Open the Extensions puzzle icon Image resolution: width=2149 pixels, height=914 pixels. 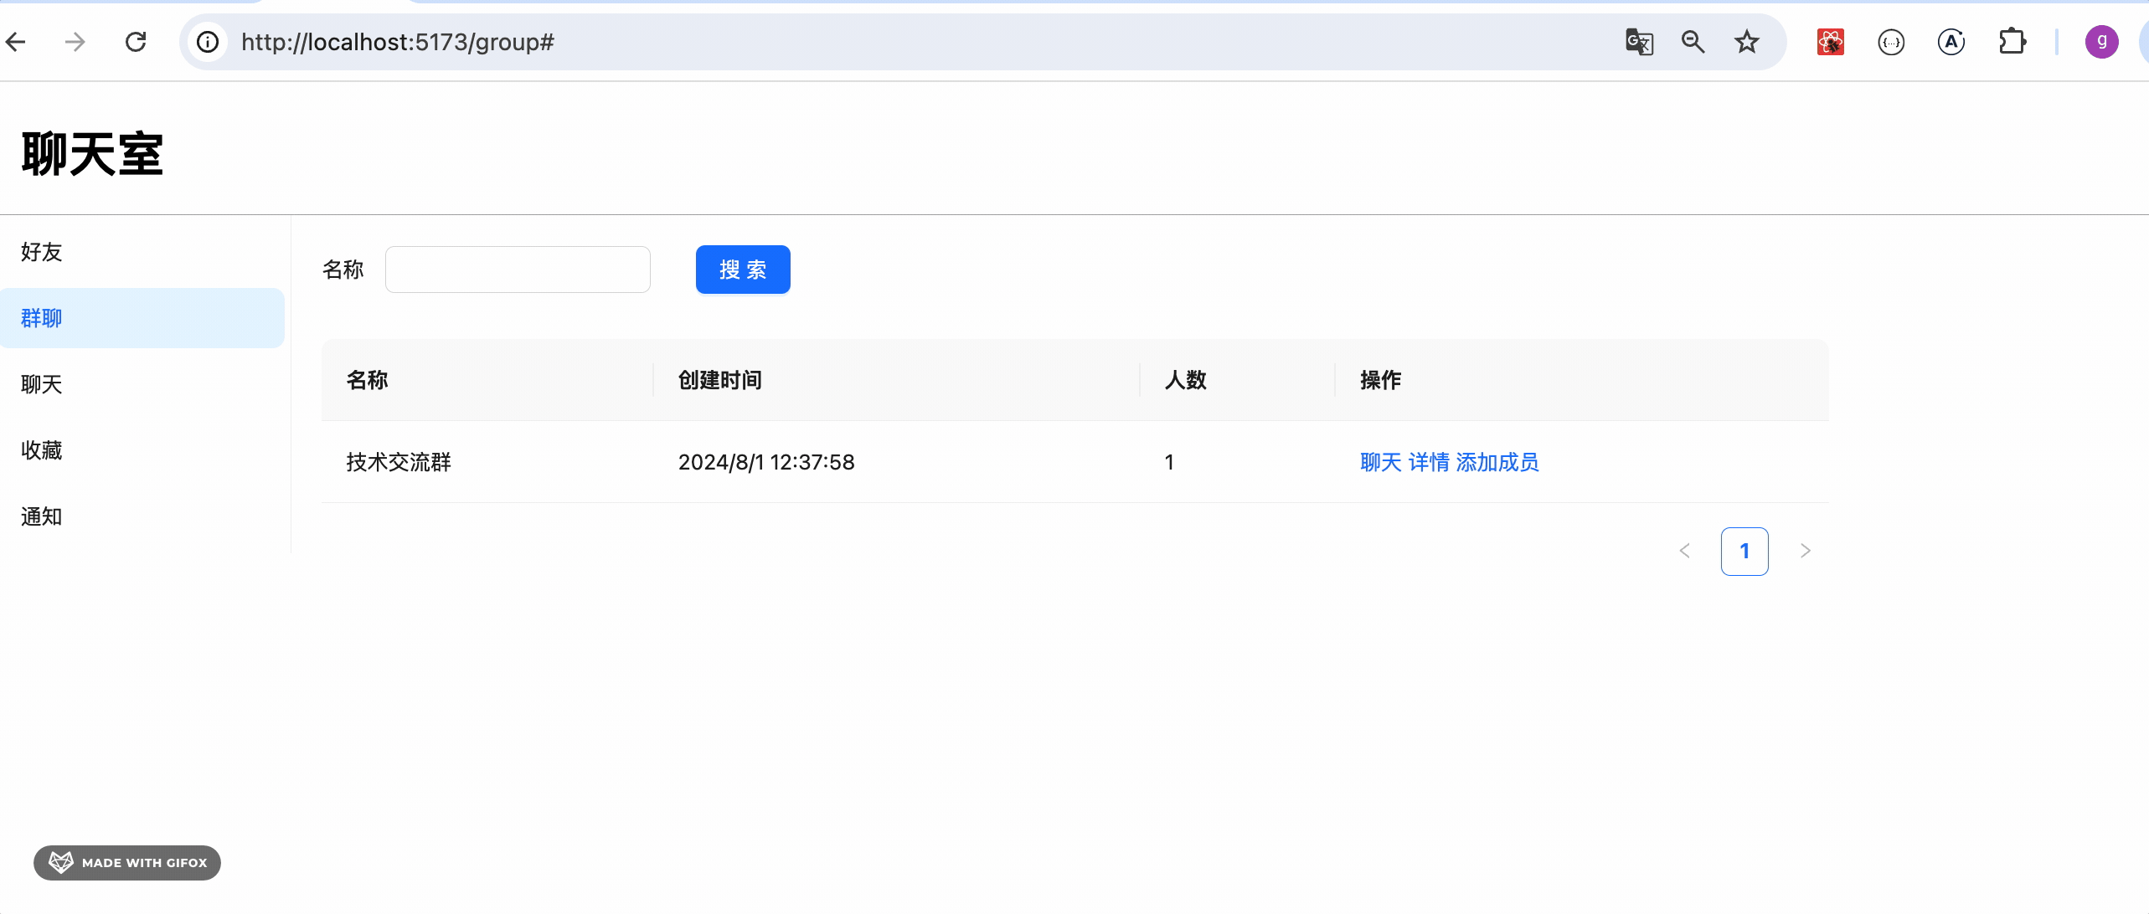tap(2012, 42)
